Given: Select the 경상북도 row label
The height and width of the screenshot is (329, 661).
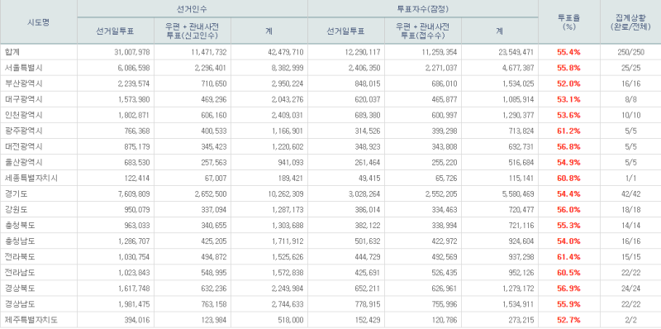Looking at the screenshot, I should click(x=20, y=288).
